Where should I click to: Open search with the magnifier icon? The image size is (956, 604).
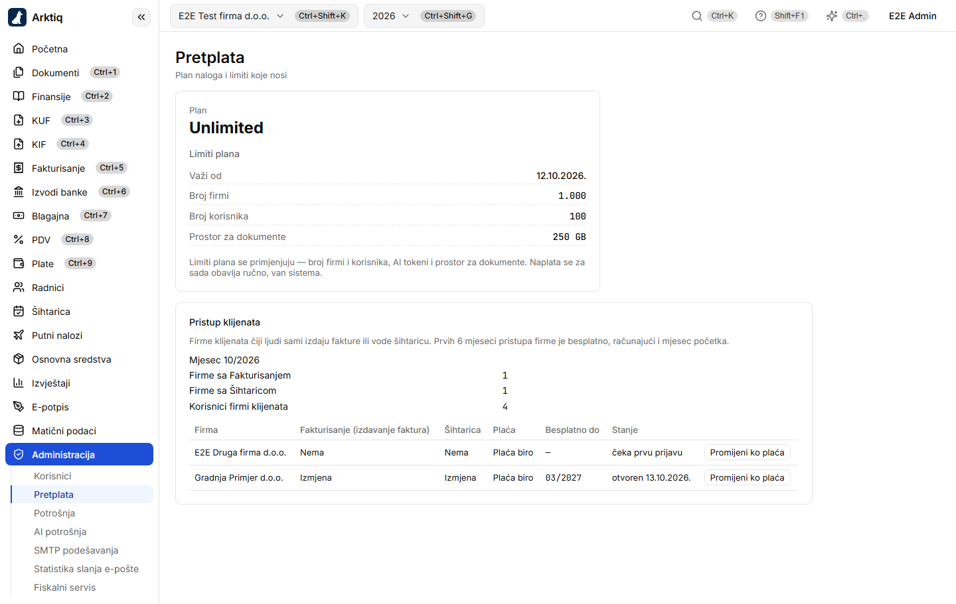[x=697, y=16]
